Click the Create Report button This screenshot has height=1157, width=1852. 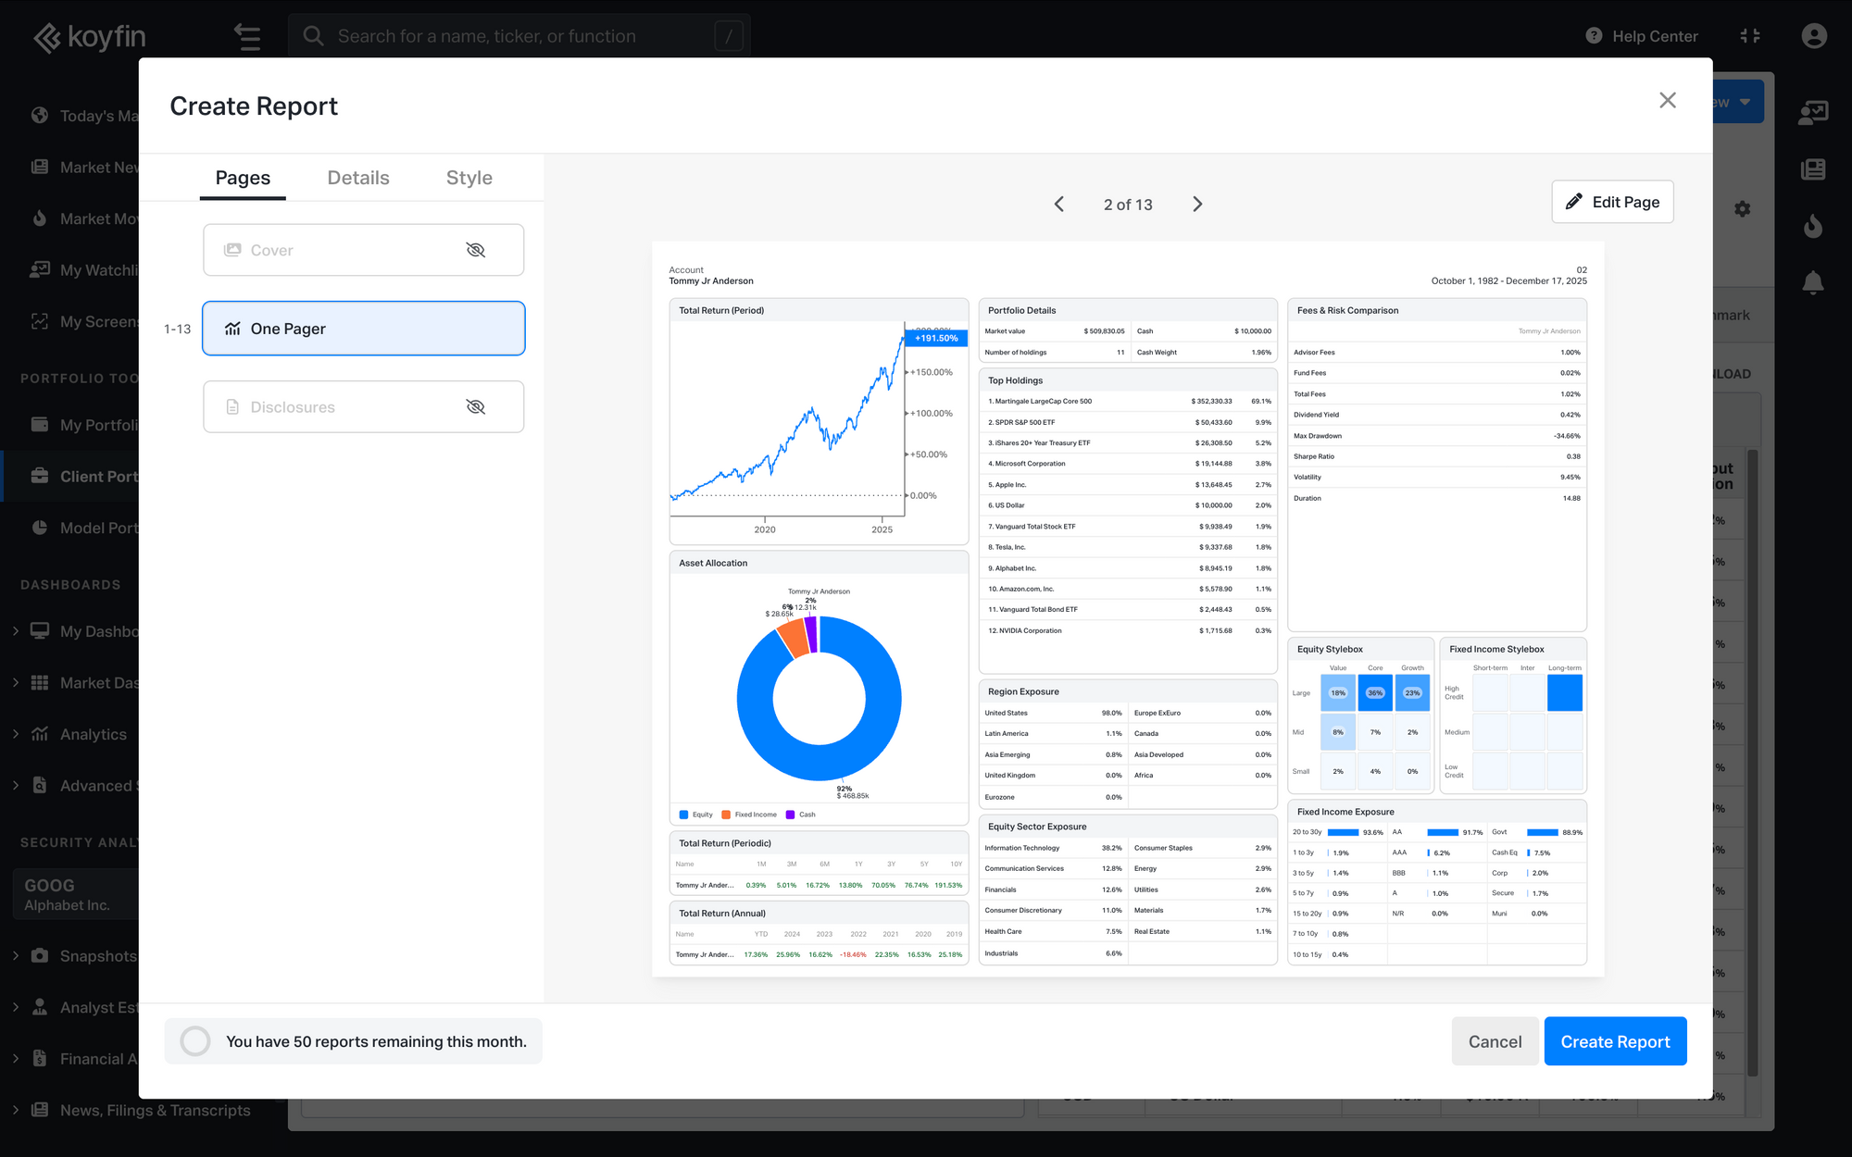[1615, 1041]
